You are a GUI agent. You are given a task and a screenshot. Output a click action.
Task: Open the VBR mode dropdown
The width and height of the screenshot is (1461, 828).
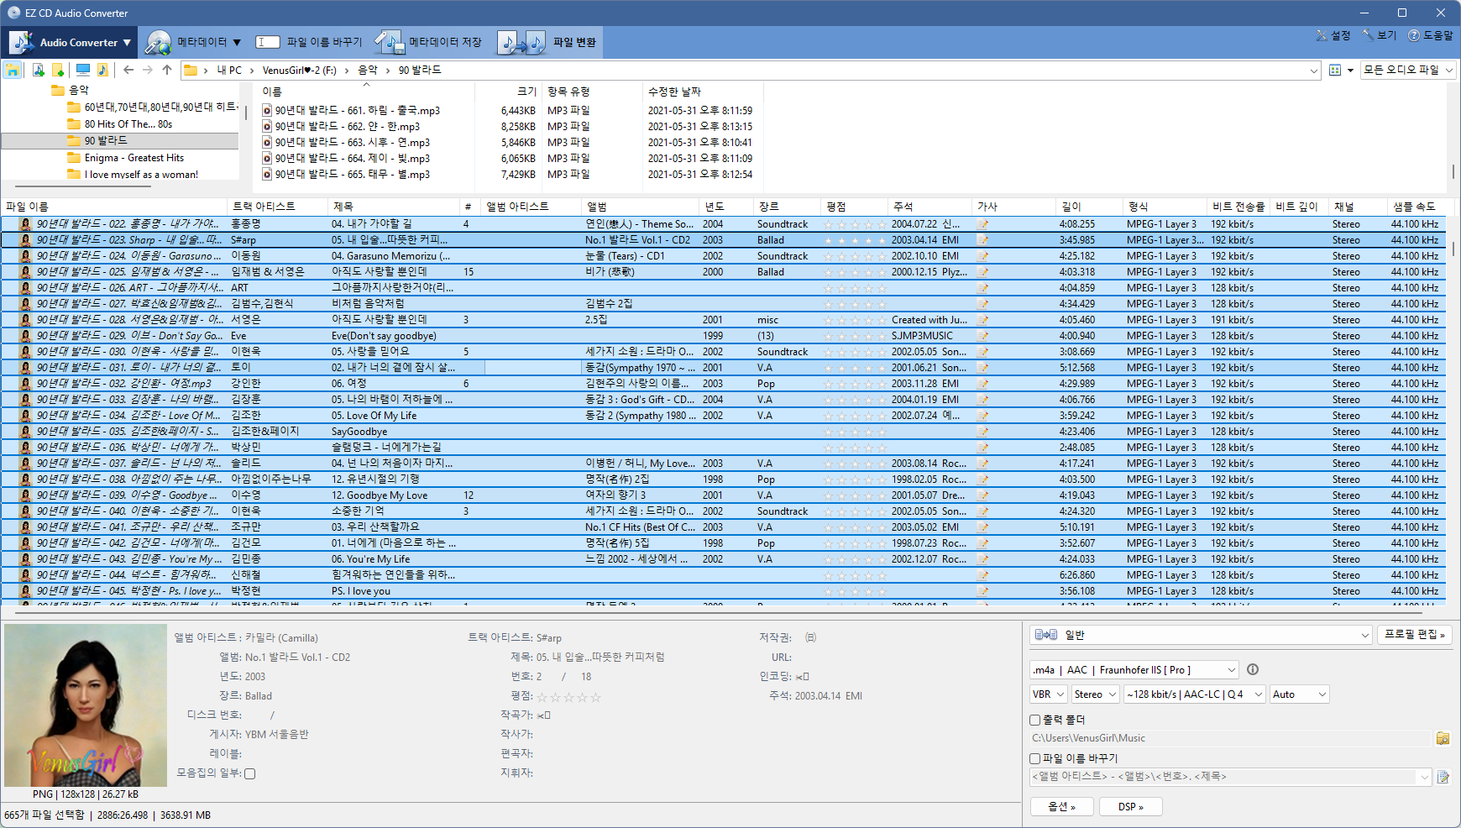tap(1049, 694)
